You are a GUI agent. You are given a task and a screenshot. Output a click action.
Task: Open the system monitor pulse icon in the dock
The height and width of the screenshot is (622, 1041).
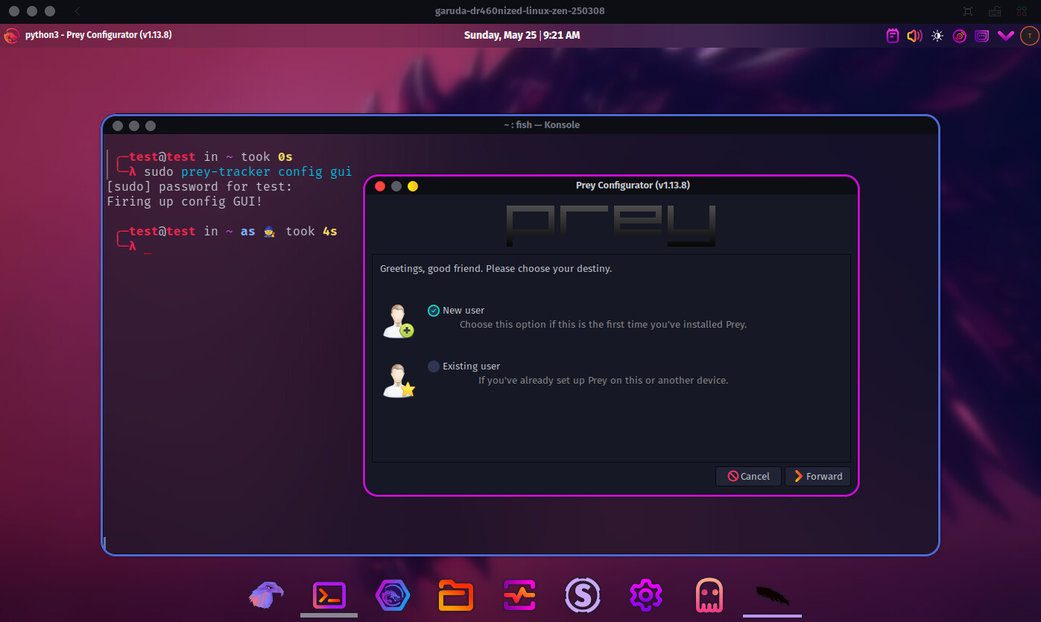[519, 595]
